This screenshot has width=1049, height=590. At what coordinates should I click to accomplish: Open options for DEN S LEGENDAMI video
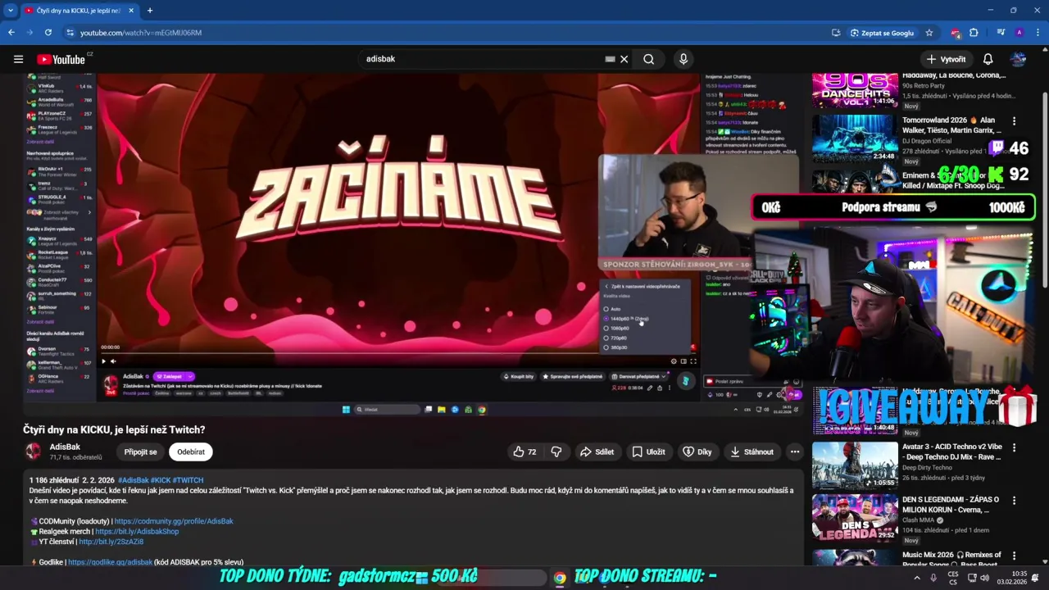coord(1014,500)
